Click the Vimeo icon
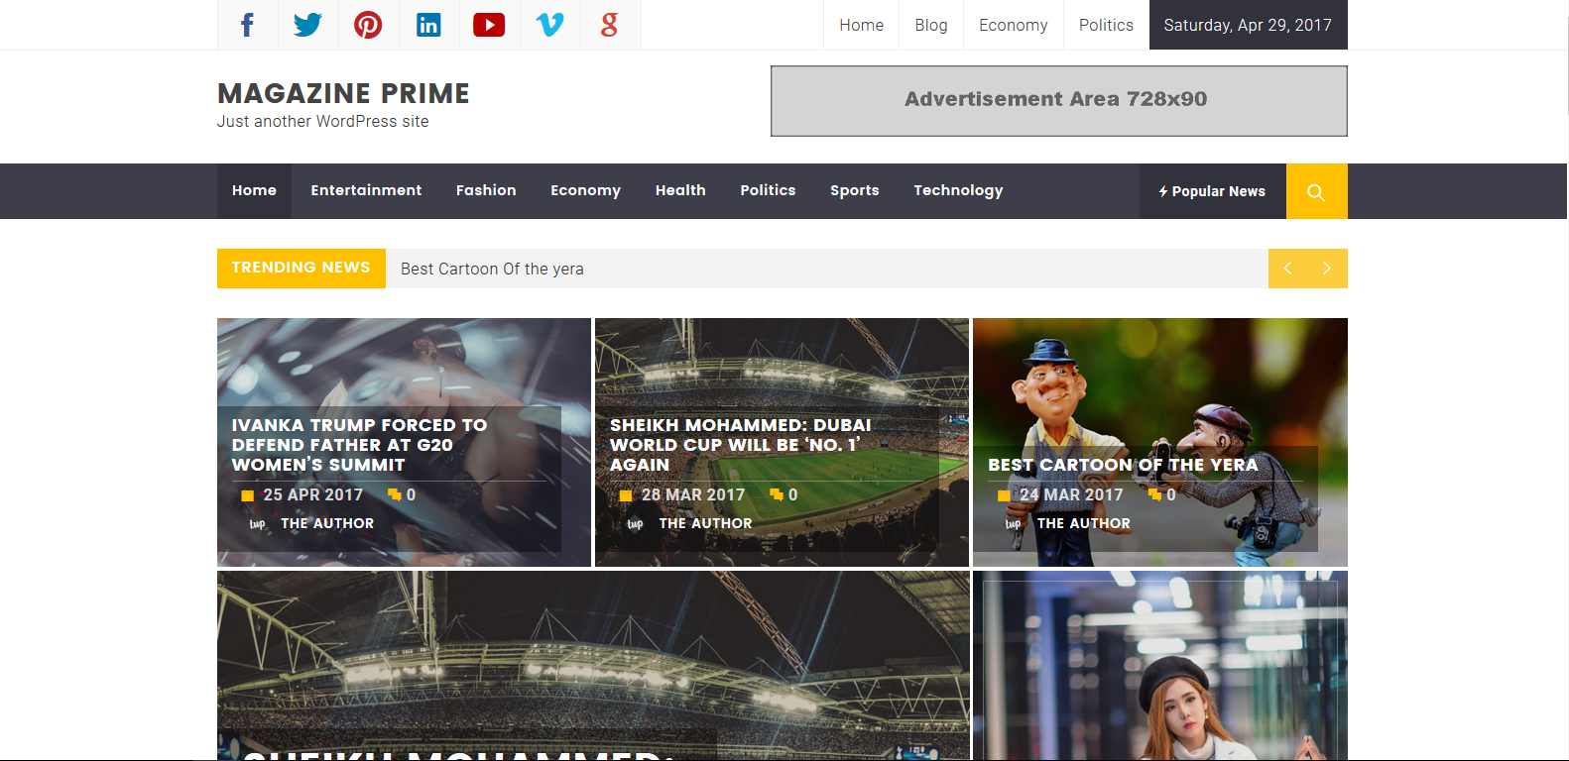The height and width of the screenshot is (761, 1569). click(x=549, y=25)
